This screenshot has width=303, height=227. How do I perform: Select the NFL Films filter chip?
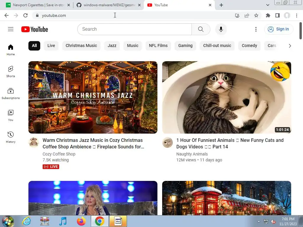pos(158,46)
